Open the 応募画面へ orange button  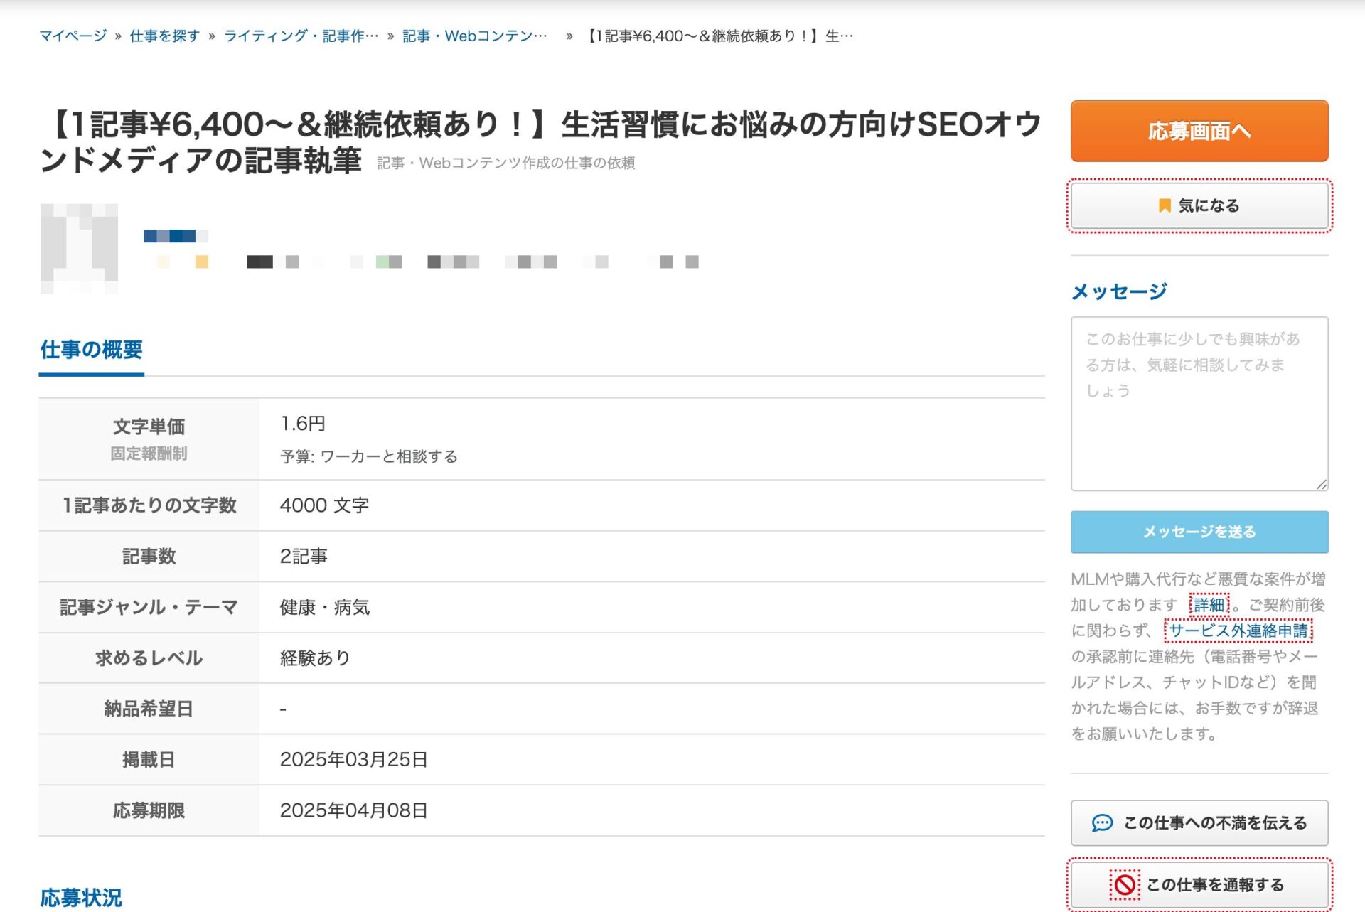1199,131
